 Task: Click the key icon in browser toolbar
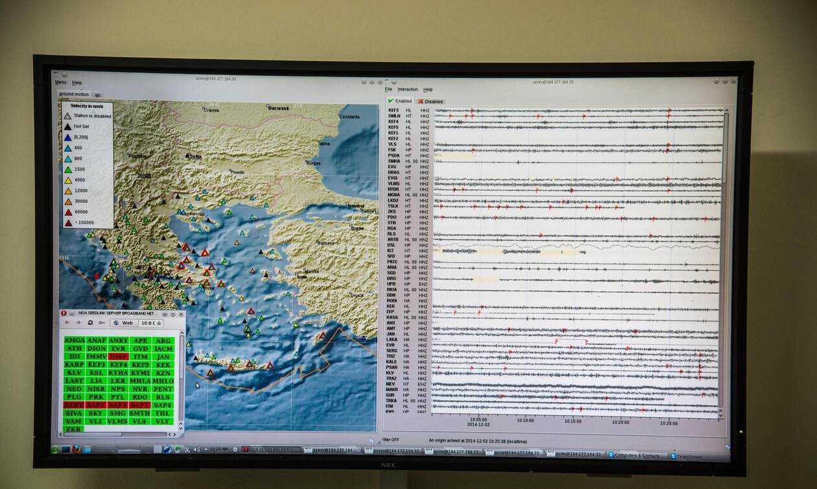(x=101, y=322)
